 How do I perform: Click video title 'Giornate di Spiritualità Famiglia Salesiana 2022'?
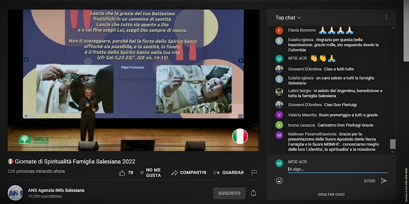click(x=75, y=162)
